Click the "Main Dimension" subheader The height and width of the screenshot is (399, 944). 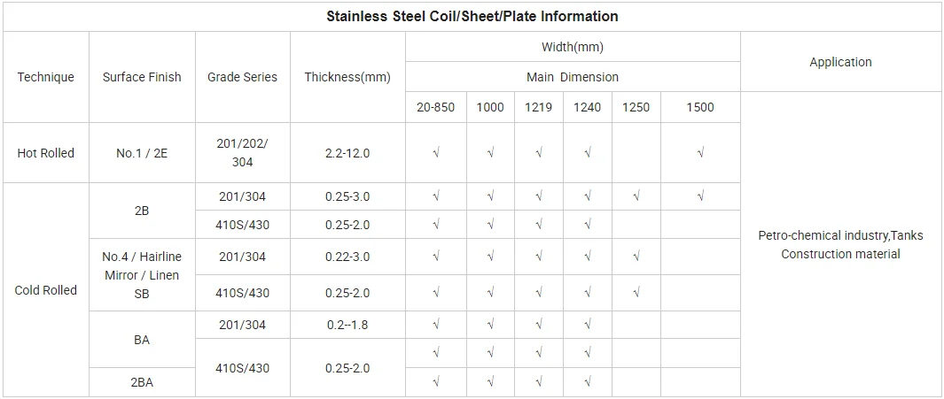[x=572, y=77]
